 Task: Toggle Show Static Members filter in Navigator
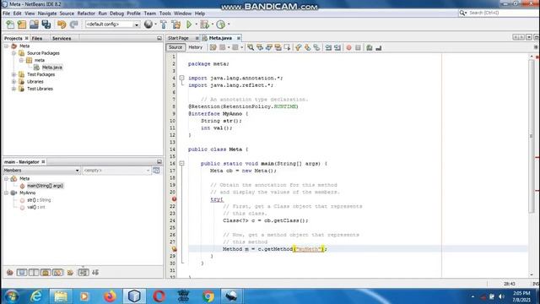coord(34,273)
